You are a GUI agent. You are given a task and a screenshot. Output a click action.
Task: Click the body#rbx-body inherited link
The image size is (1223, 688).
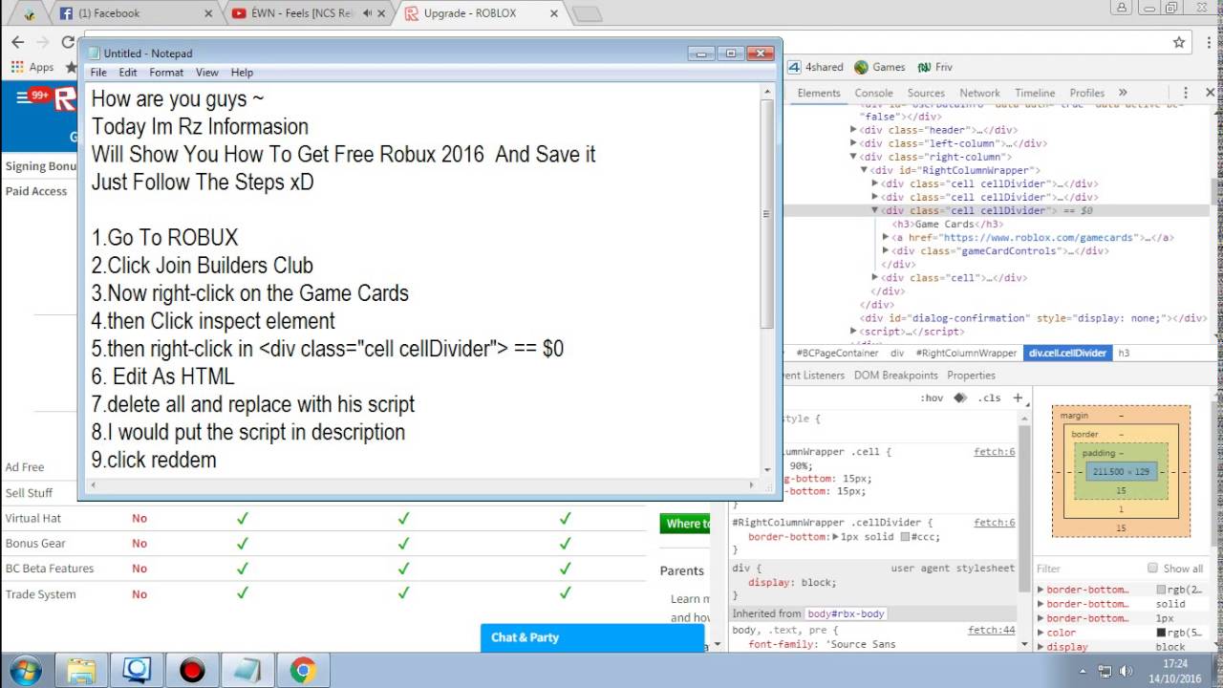pos(848,613)
